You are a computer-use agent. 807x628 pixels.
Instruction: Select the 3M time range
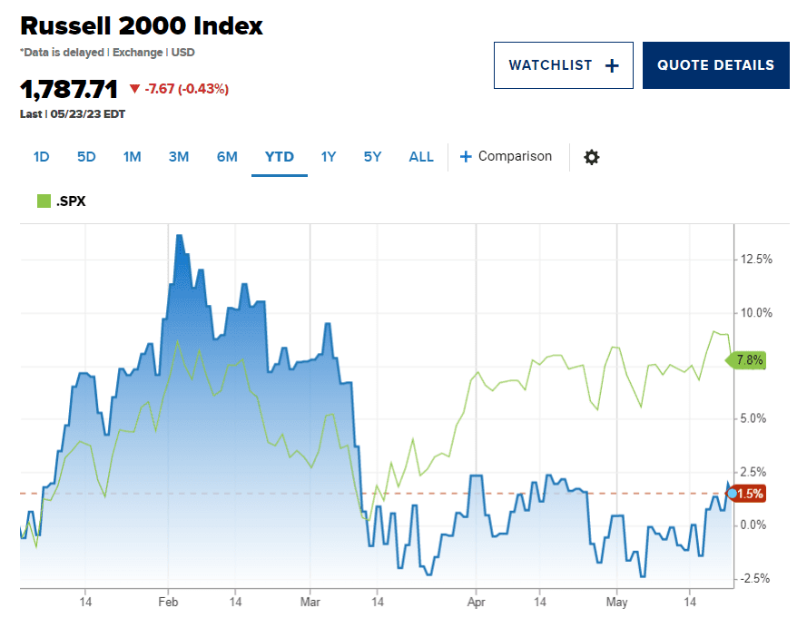[x=179, y=157]
